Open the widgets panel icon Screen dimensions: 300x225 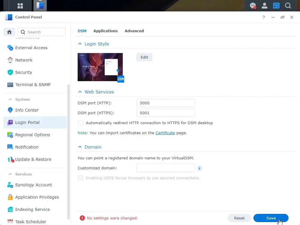276,6
